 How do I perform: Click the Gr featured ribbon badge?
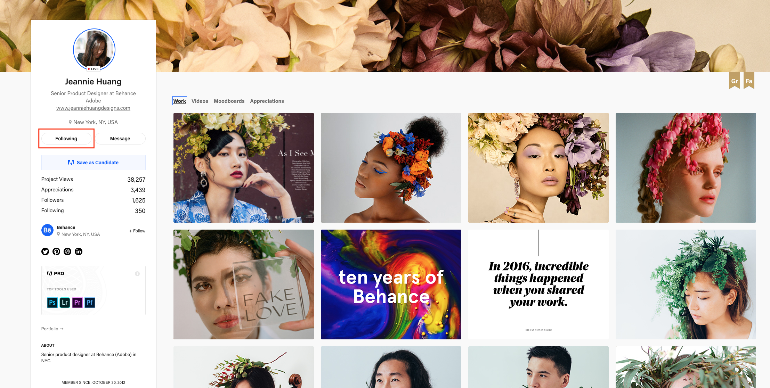(735, 81)
